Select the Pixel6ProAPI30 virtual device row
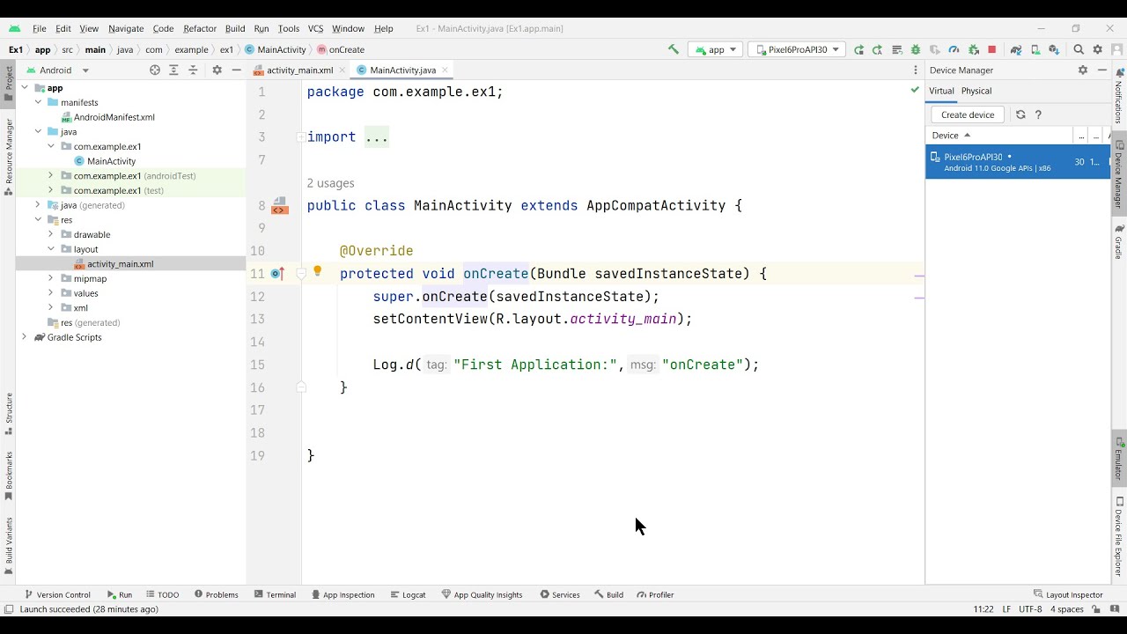Image resolution: width=1127 pixels, height=634 pixels. coord(1018,162)
